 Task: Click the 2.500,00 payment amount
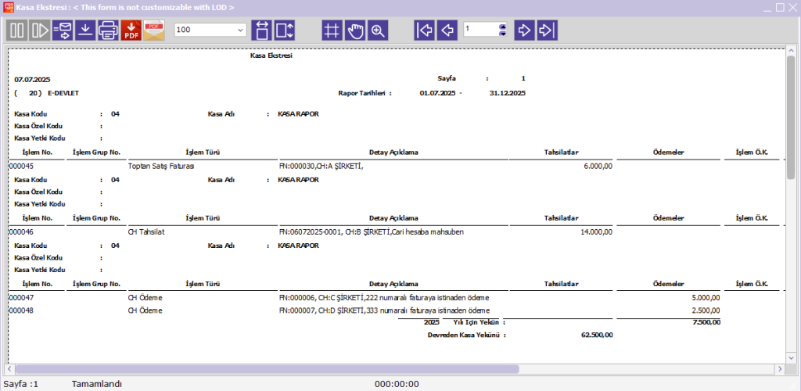pos(706,310)
